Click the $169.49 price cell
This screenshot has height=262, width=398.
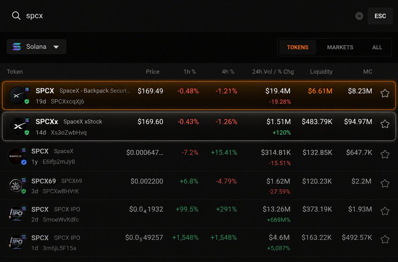tap(150, 91)
